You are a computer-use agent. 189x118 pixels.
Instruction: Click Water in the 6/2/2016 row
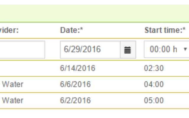pyautogui.click(x=13, y=100)
